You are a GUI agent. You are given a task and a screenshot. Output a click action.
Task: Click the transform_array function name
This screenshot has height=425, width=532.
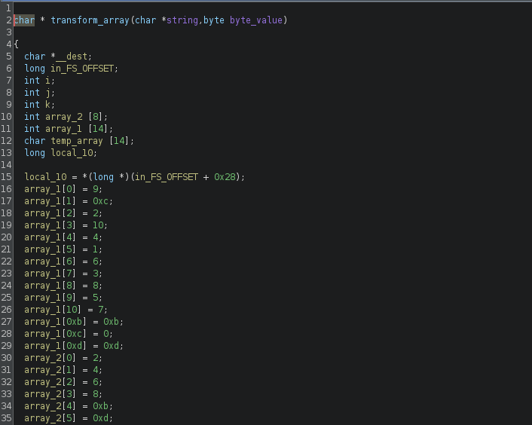click(x=90, y=20)
